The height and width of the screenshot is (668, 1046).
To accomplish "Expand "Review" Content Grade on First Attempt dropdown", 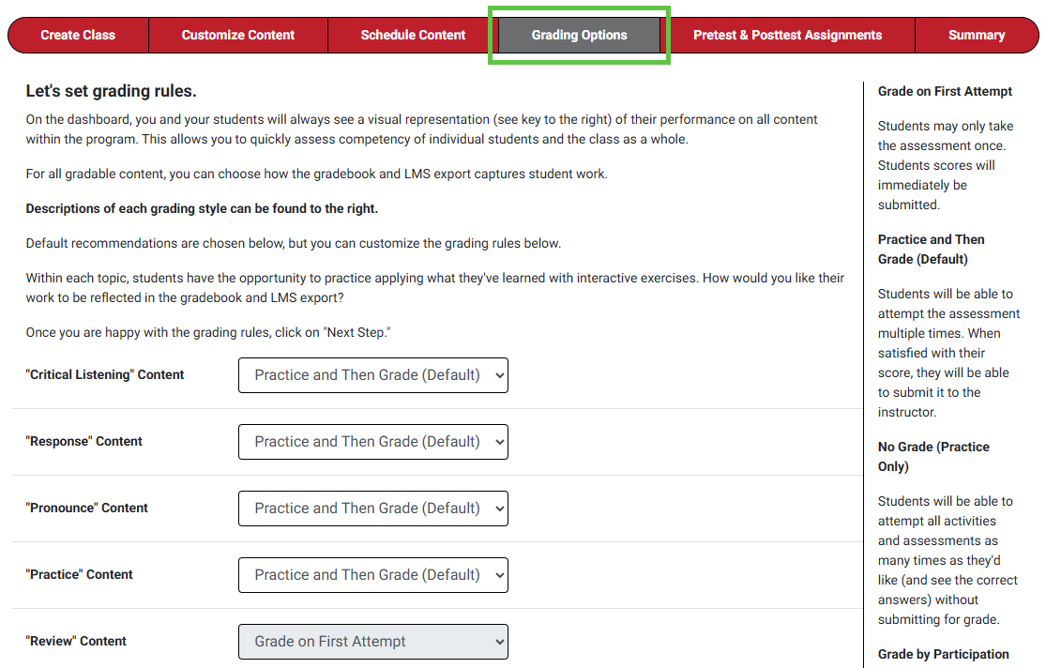I will pyautogui.click(x=373, y=642).
